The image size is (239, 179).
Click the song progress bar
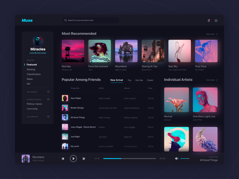(x=130, y=159)
